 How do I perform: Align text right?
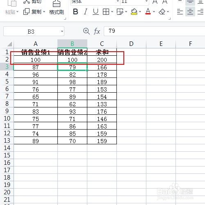point(200,12)
